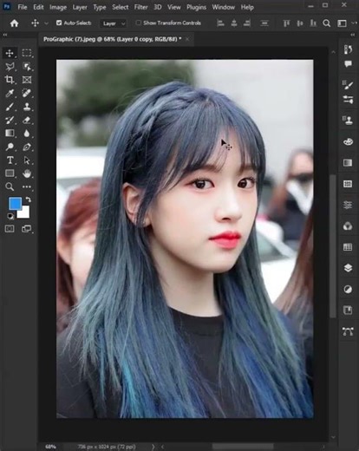Distribute vertically in options bar
359x451 pixels.
(264, 23)
